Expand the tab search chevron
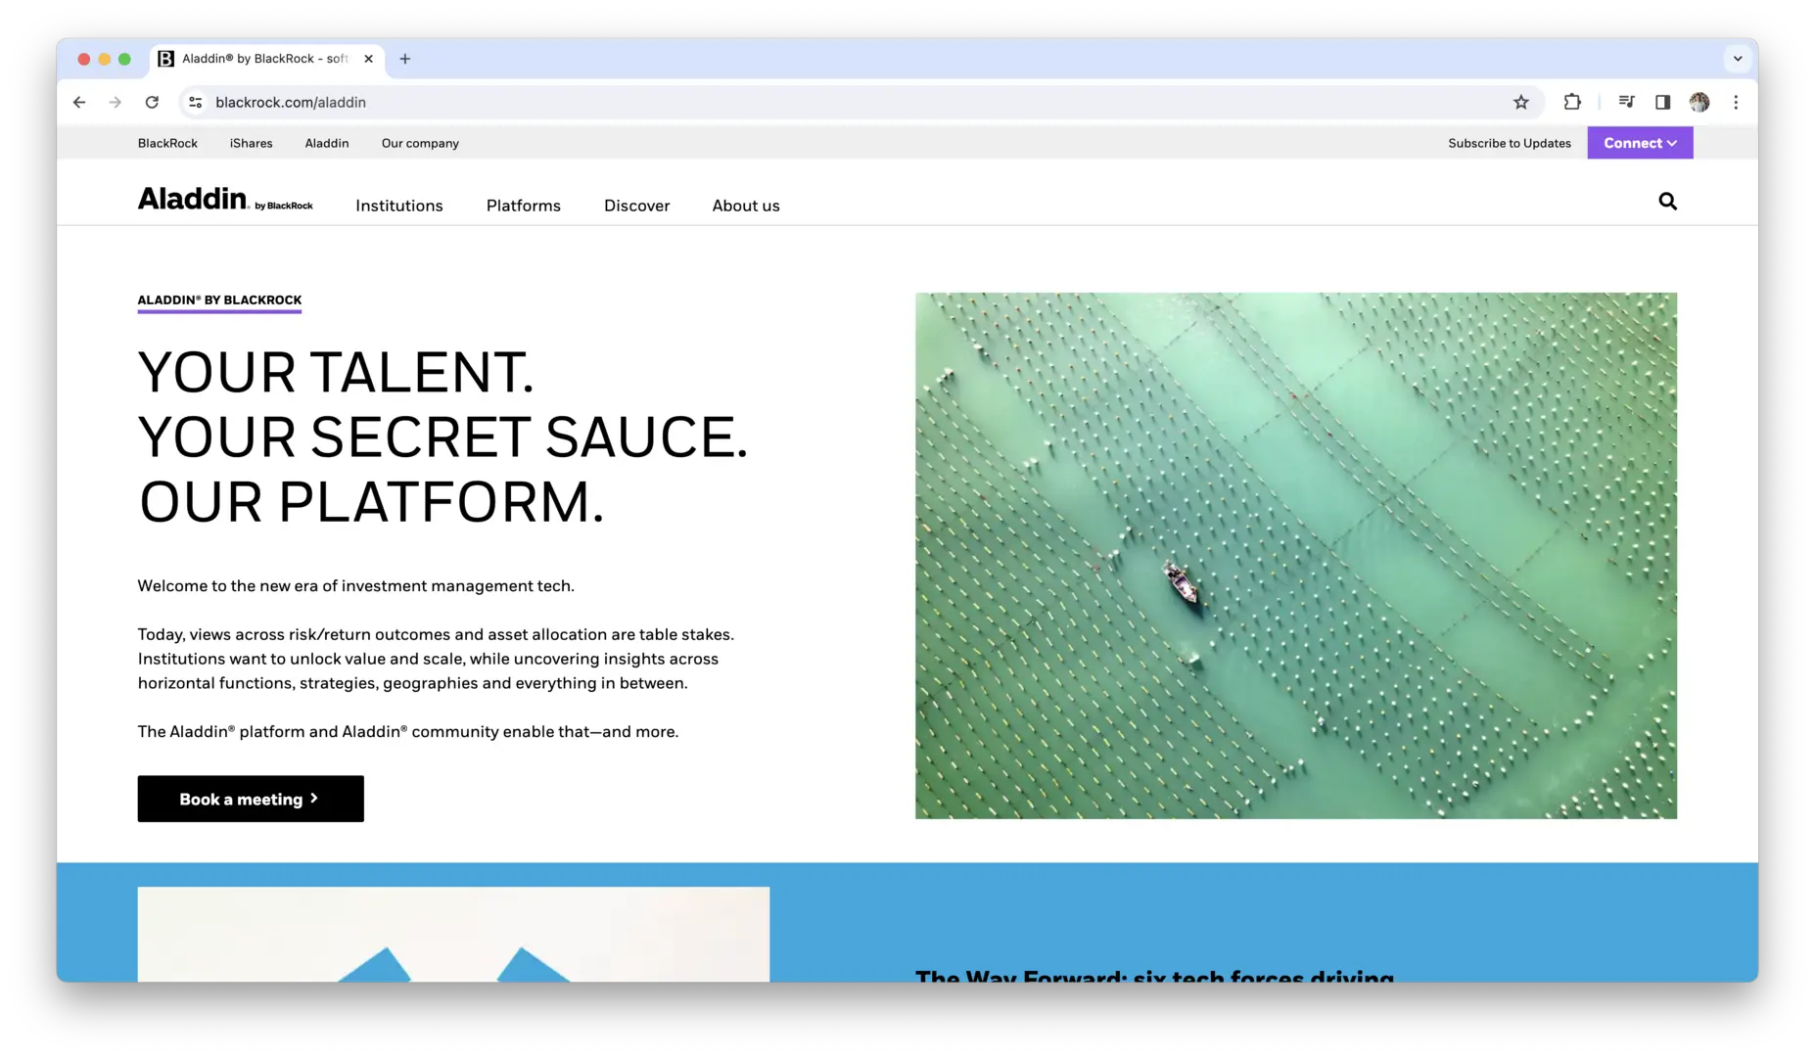Viewport: 1815px width, 1057px height. pyautogui.click(x=1738, y=59)
